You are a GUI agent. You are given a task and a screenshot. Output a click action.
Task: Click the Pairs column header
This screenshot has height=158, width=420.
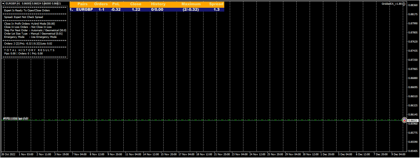(x=83, y=4)
